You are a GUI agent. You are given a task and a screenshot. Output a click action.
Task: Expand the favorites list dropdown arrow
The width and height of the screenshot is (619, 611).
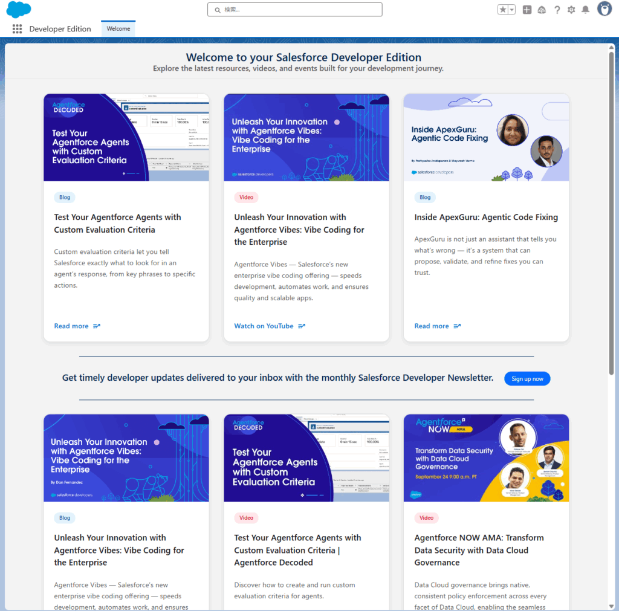pyautogui.click(x=511, y=10)
